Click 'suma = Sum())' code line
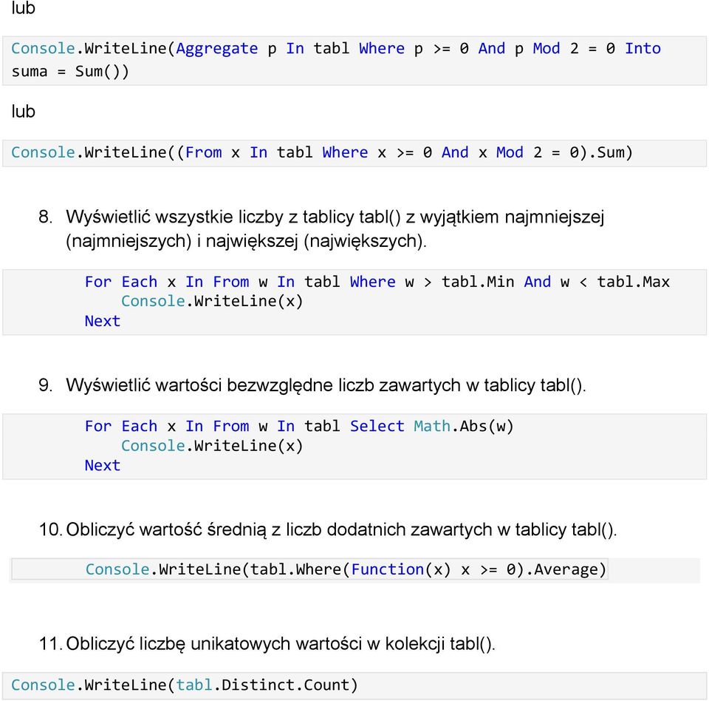Screen dimensions: 709x701 pyautogui.click(x=70, y=72)
